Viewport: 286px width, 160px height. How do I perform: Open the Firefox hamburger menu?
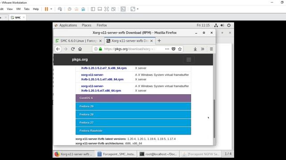tap(211, 49)
